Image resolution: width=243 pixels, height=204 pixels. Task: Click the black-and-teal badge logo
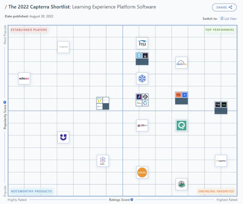[x=181, y=184]
